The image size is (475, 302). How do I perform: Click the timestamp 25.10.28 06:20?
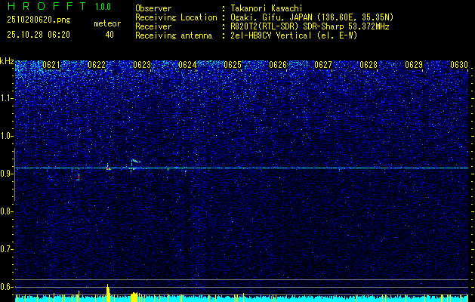coord(39,35)
